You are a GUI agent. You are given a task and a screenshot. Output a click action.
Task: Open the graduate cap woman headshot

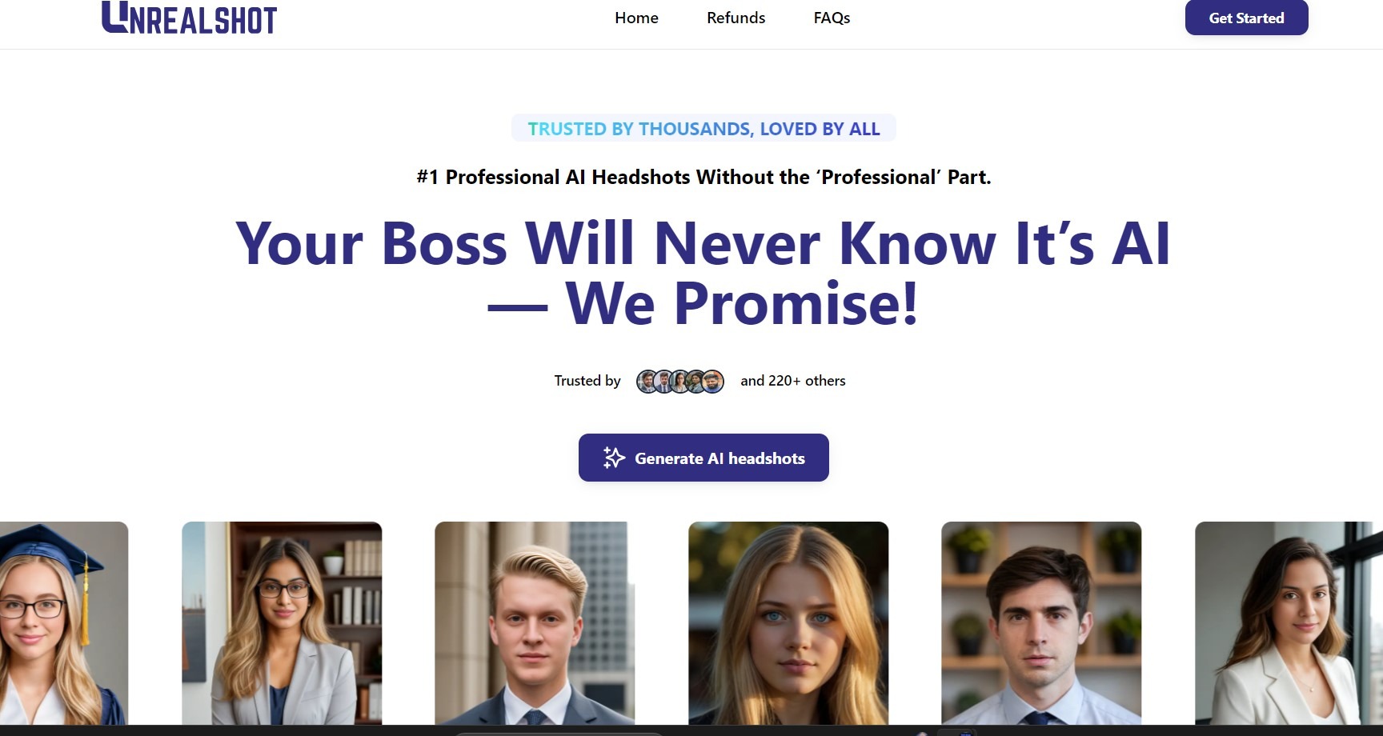click(64, 623)
